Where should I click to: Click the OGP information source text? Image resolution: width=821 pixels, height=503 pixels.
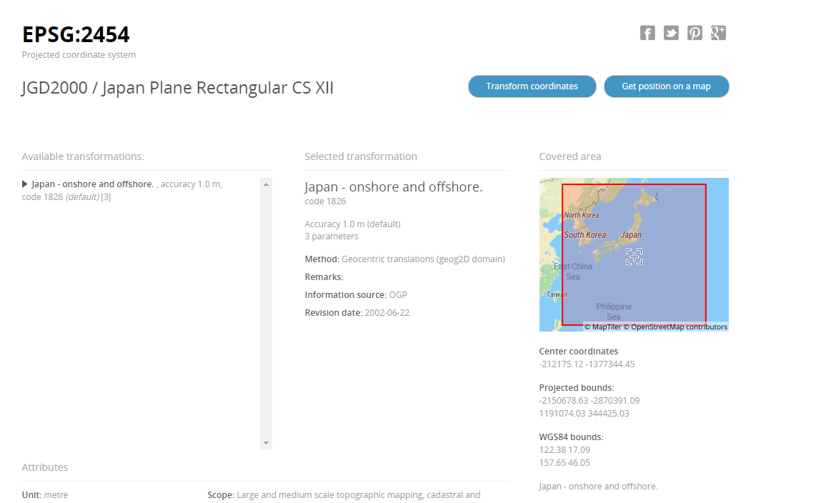pyautogui.click(x=398, y=294)
